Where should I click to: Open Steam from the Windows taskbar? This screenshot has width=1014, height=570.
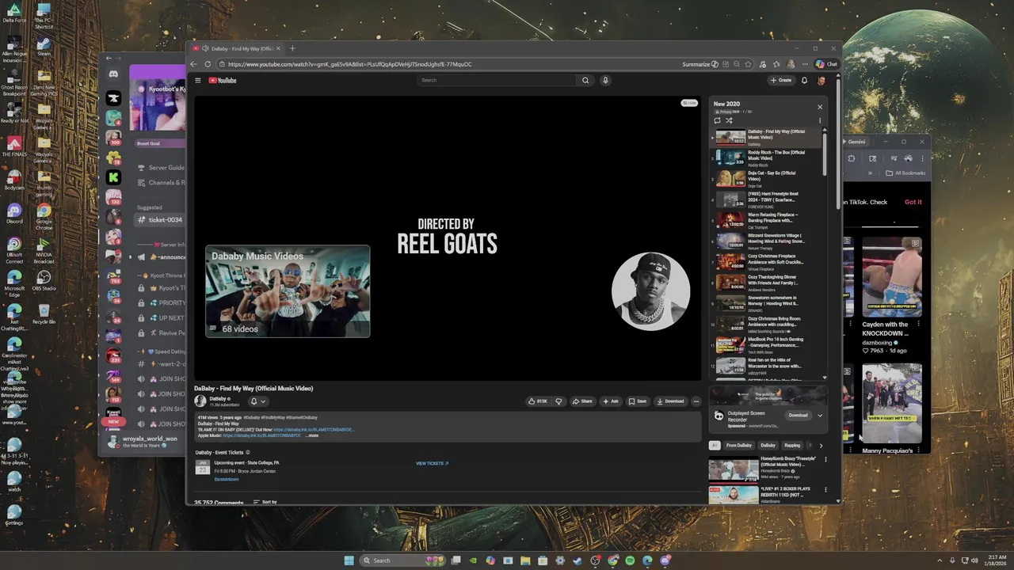click(578, 560)
